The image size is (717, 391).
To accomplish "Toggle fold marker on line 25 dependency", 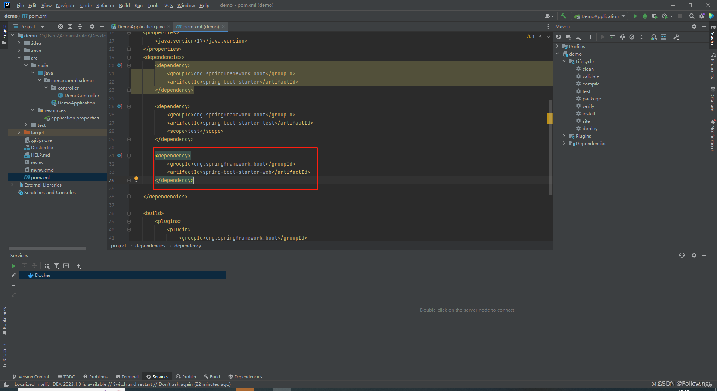I will point(129,106).
